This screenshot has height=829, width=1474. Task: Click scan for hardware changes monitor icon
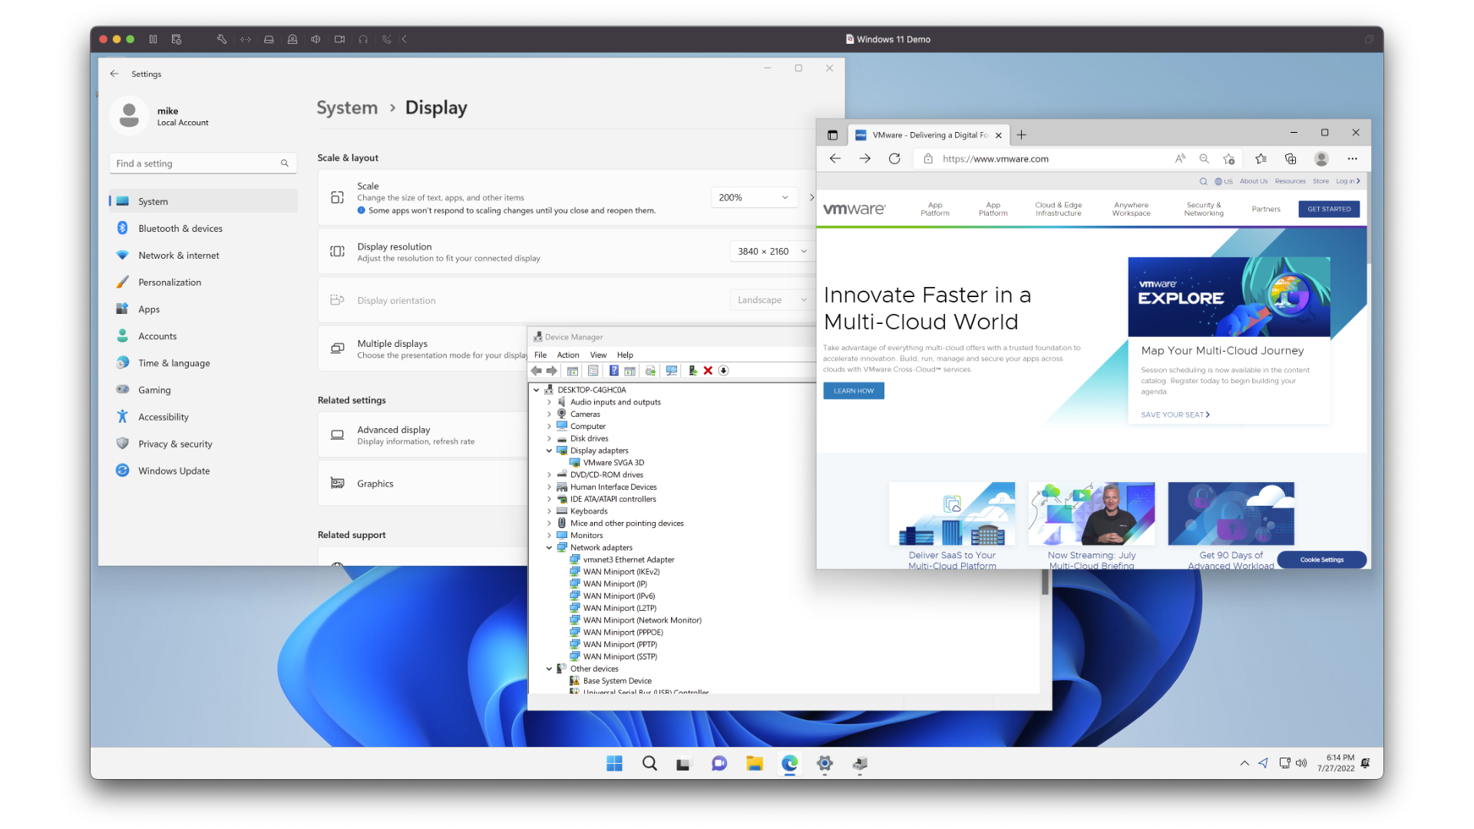pyautogui.click(x=672, y=371)
